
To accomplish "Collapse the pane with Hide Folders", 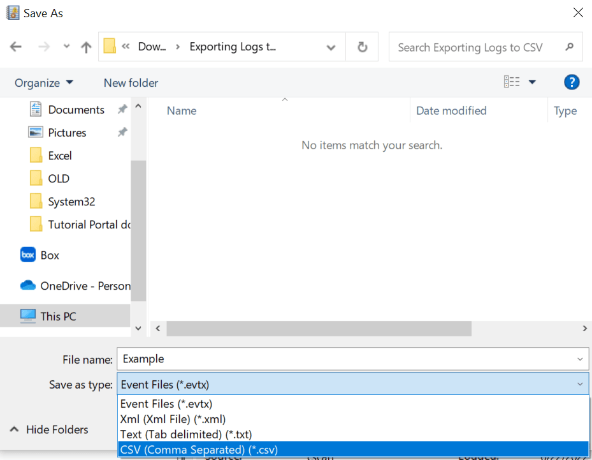I will [x=49, y=429].
